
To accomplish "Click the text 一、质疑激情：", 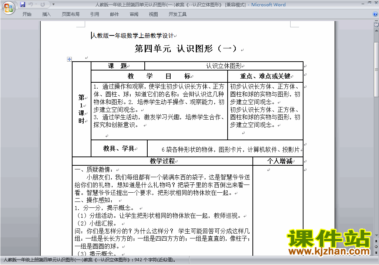I will tap(94, 169).
